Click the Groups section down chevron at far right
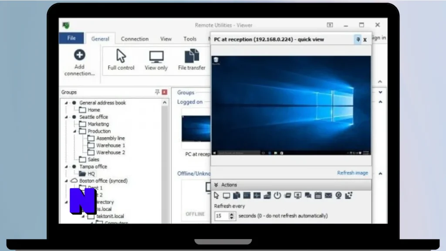Viewport: 446px width, 251px height. (380, 92)
